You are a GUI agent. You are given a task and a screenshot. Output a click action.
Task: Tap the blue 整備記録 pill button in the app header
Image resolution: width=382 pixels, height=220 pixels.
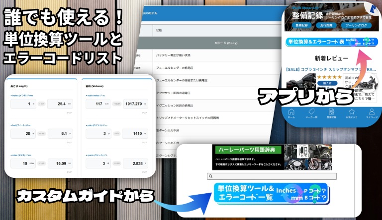click(x=301, y=25)
